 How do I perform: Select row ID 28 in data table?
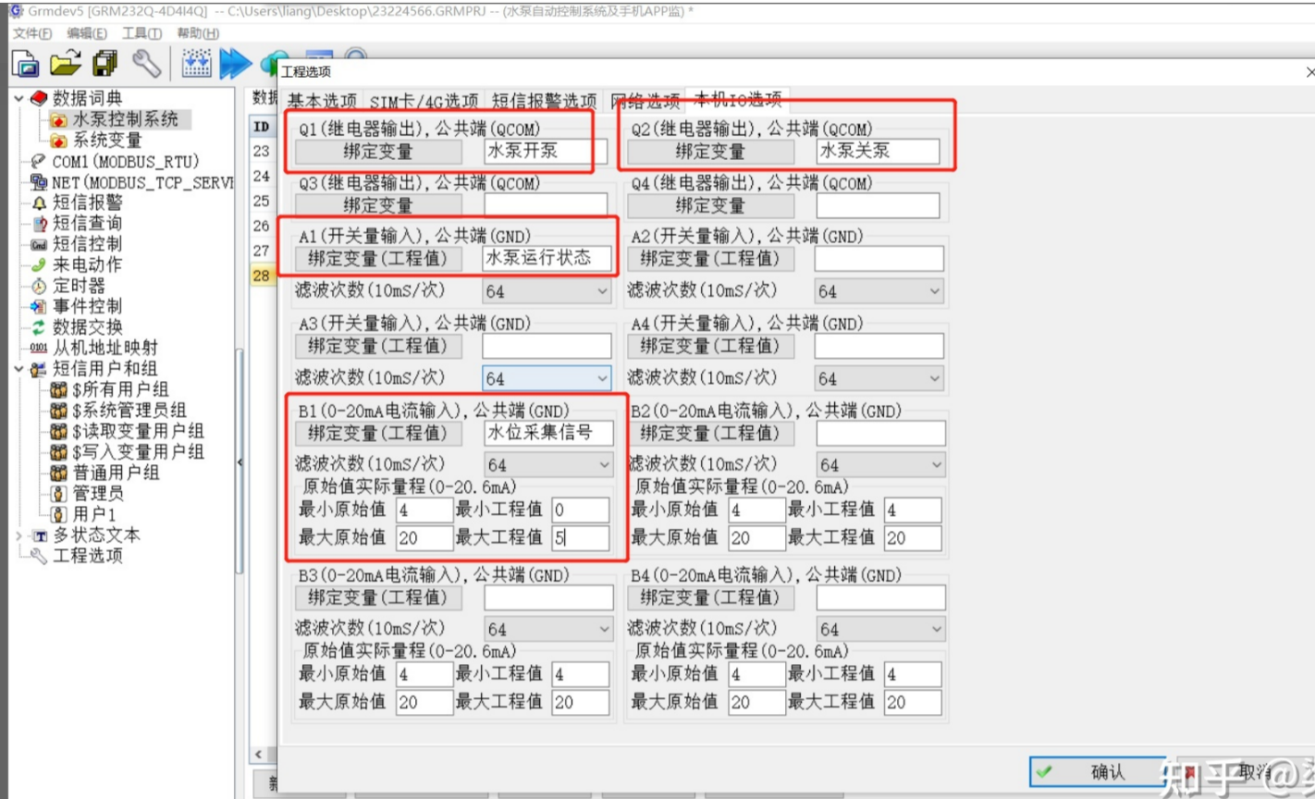[x=262, y=275]
